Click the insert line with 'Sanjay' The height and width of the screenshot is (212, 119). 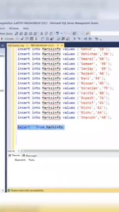tap(65, 69)
